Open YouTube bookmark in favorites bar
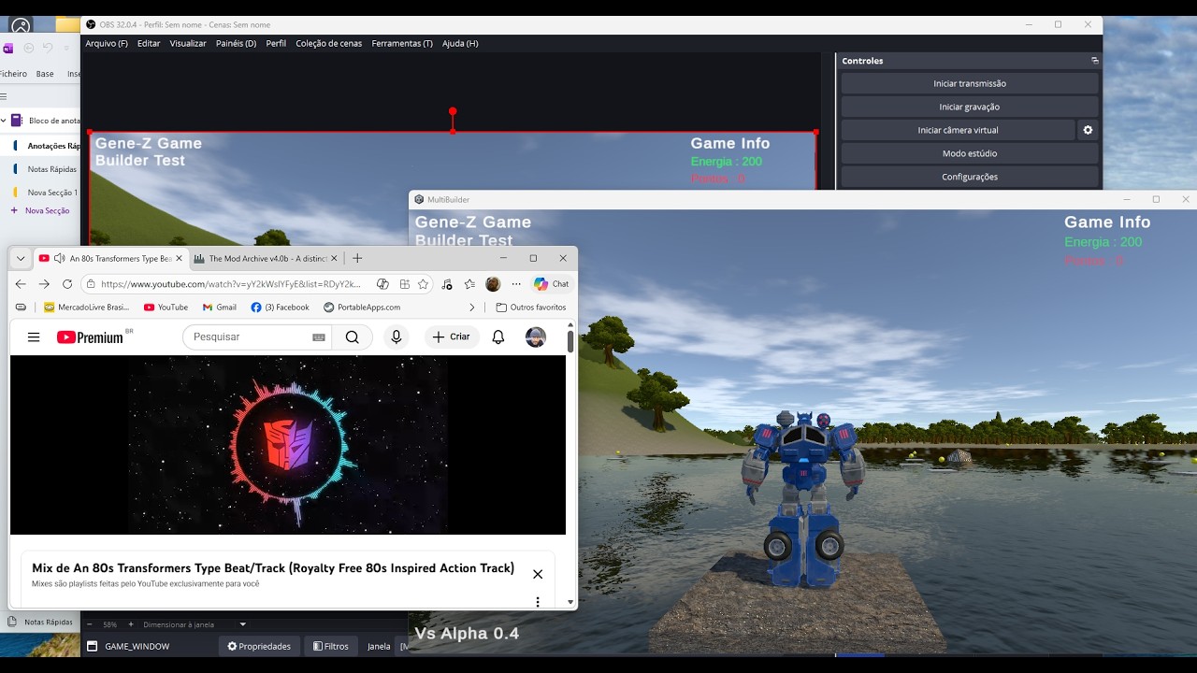1197x673 pixels. (x=166, y=307)
